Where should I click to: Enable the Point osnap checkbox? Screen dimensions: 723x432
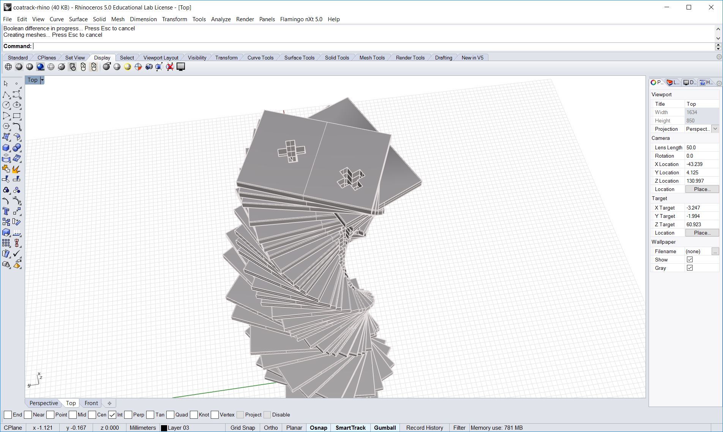point(50,415)
